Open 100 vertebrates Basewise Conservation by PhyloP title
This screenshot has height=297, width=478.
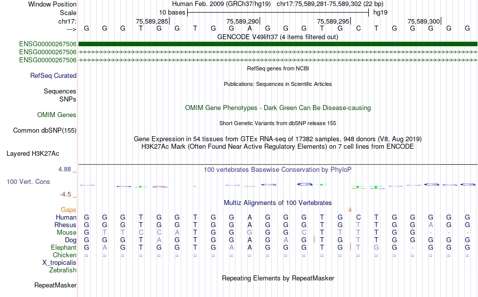[x=278, y=170]
